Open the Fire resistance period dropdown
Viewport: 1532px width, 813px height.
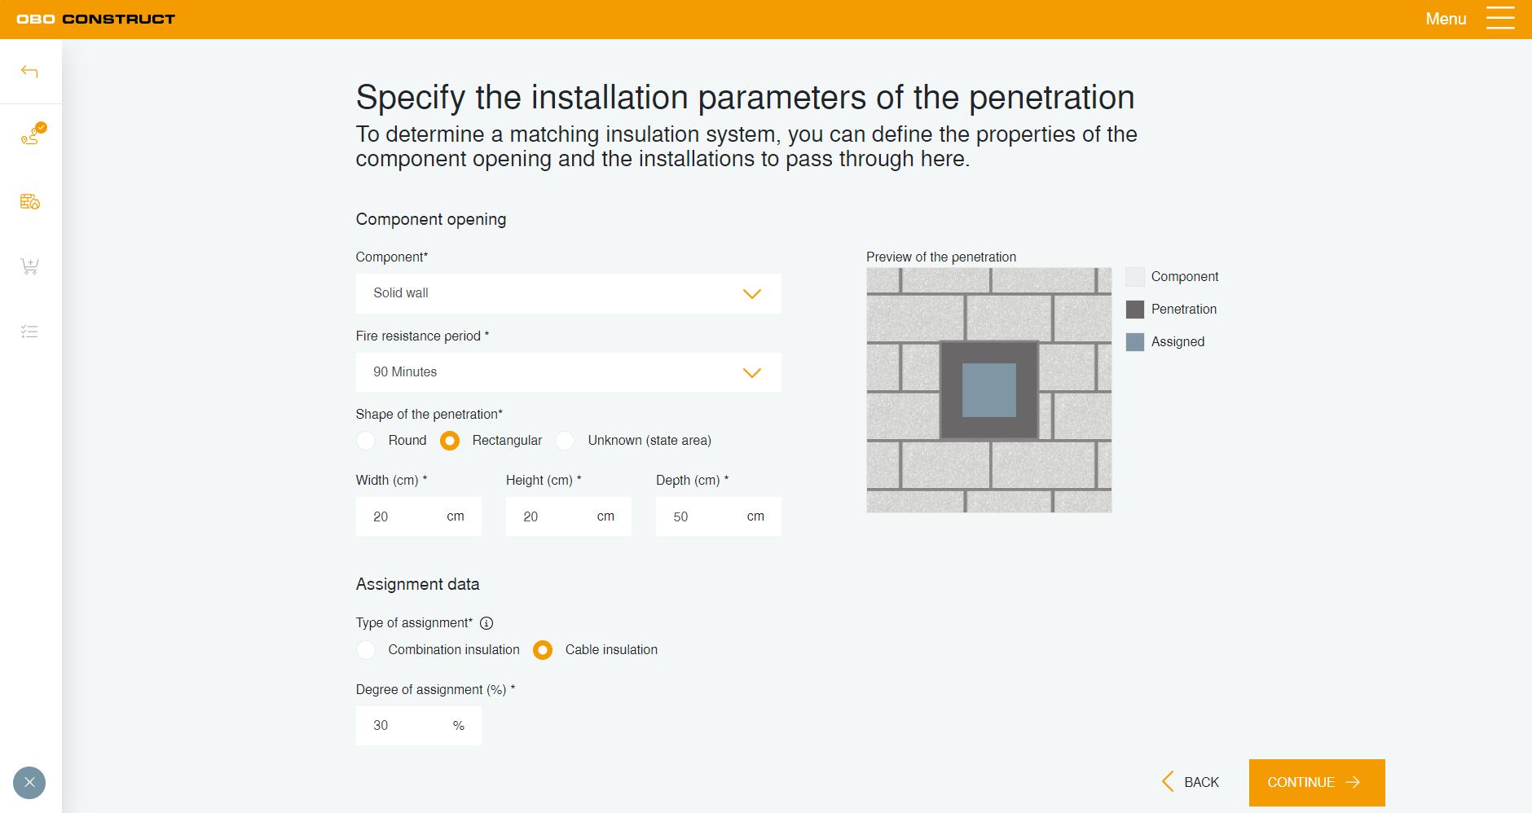point(568,372)
